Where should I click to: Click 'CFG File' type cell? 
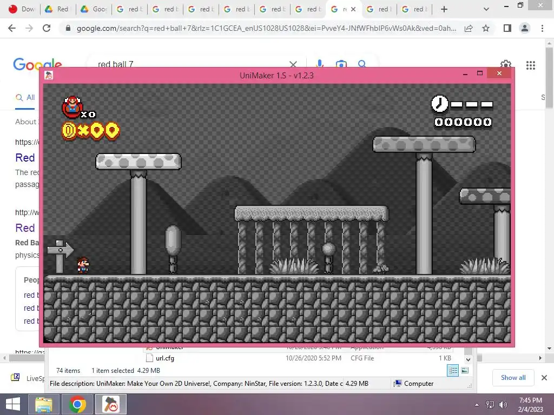click(x=362, y=358)
